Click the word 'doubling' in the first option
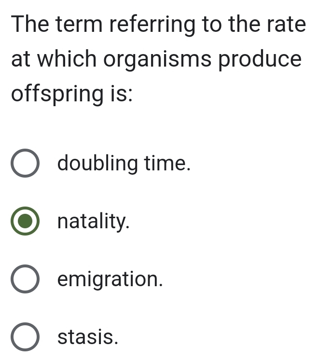This screenshot has width=318, height=361. click(97, 164)
